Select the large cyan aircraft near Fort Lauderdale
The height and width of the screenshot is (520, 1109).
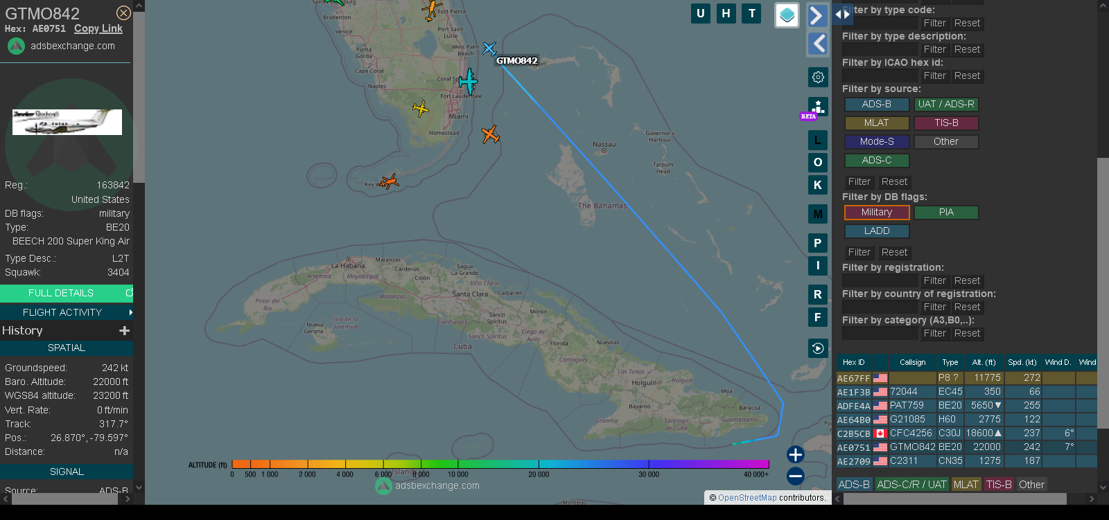[x=469, y=82]
